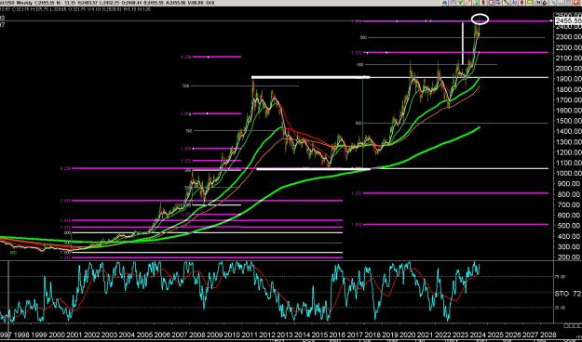Click the 200.00 price axis label
582x342 pixels.
[x=570, y=256]
